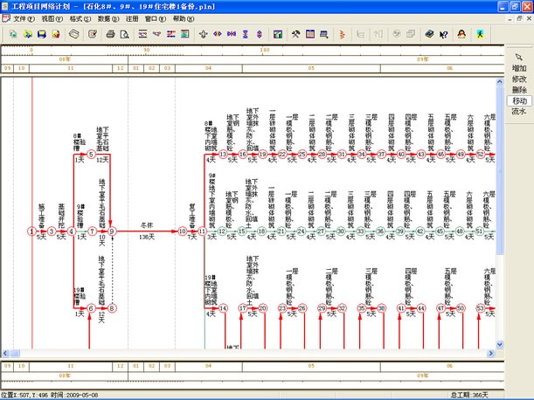Click the New file toolbar icon
Viewport: 534px width, 400px height.
(11, 34)
